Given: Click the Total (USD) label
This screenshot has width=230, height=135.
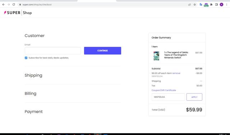Looking at the screenshot, I should [x=158, y=110].
